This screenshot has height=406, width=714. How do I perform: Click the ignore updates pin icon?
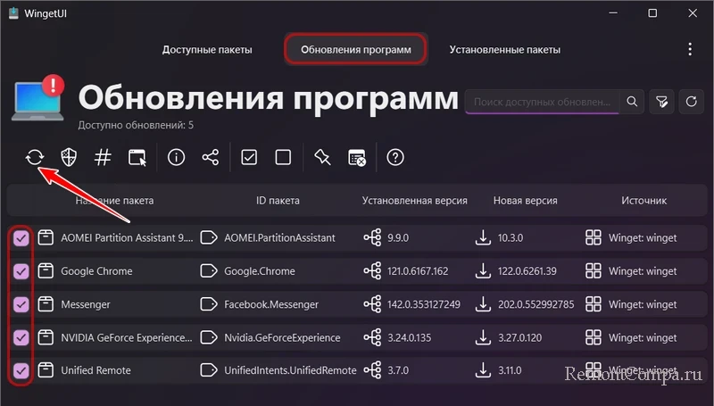pyautogui.click(x=322, y=157)
